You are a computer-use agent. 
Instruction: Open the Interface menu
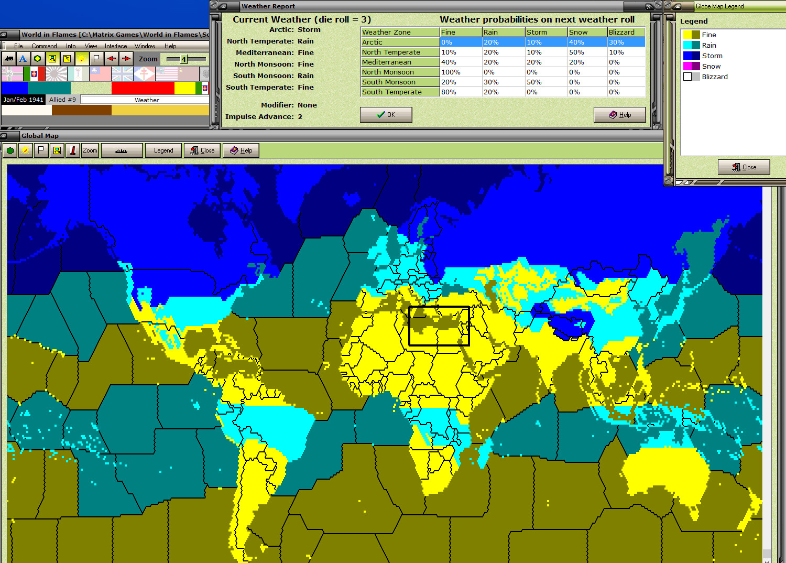coord(116,46)
